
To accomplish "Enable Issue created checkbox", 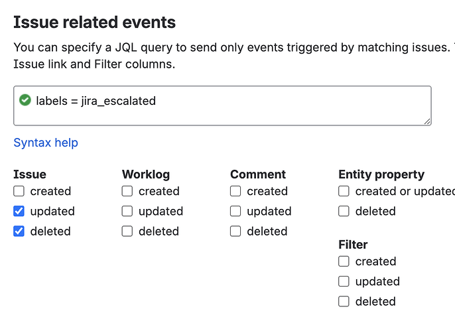I will tap(19, 191).
